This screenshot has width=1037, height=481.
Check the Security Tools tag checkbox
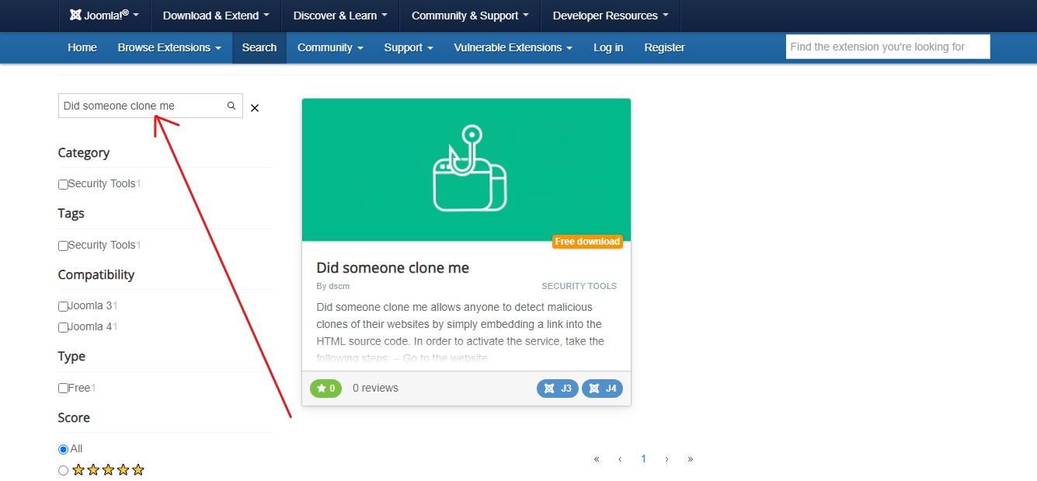[x=63, y=246]
